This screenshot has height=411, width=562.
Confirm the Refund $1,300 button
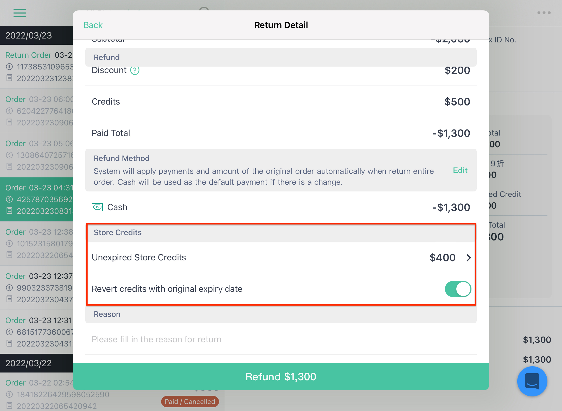tap(281, 376)
